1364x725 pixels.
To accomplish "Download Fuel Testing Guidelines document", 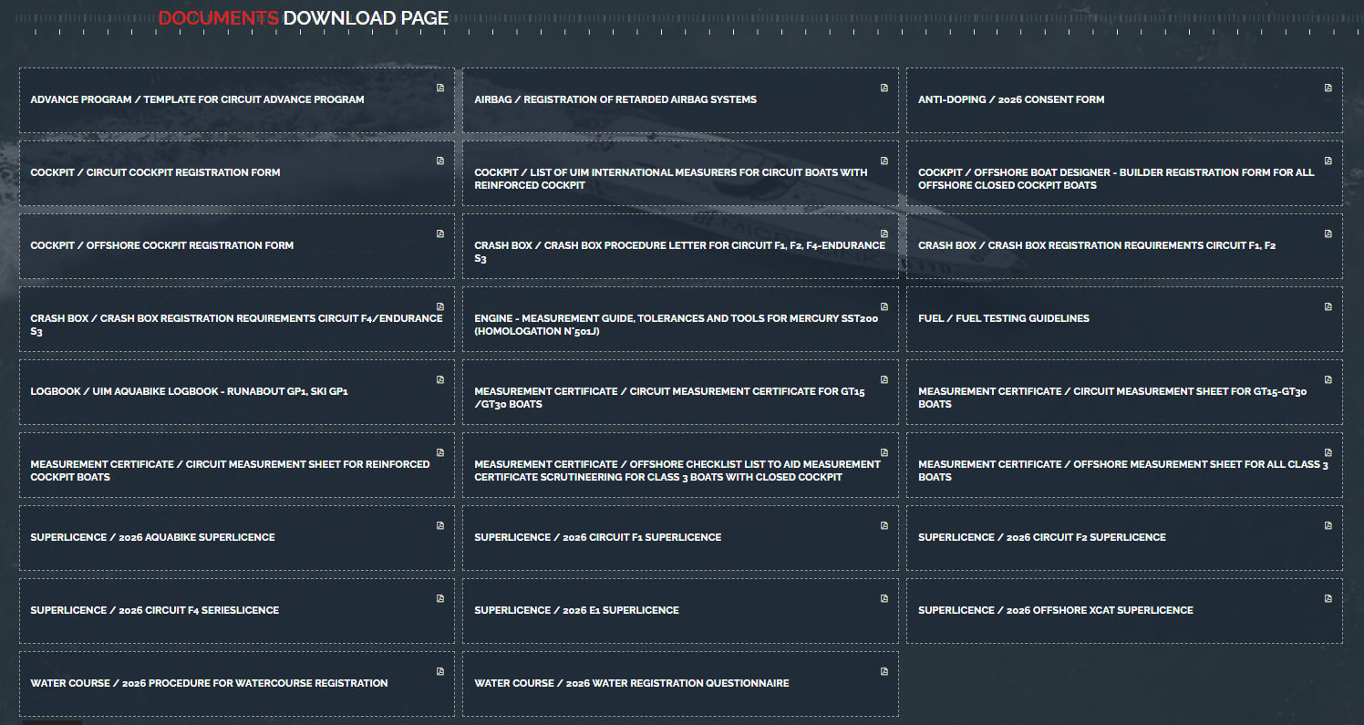I will click(x=1003, y=318).
